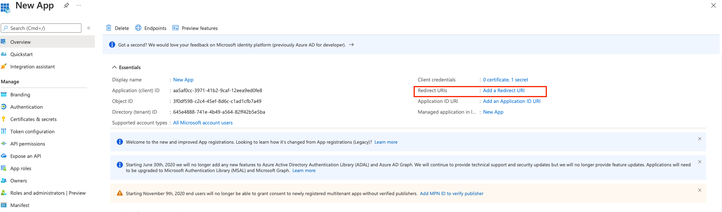Viewport: 722px width, 212px height.
Task: Collapse the left sidebar menu
Action: tap(89, 28)
